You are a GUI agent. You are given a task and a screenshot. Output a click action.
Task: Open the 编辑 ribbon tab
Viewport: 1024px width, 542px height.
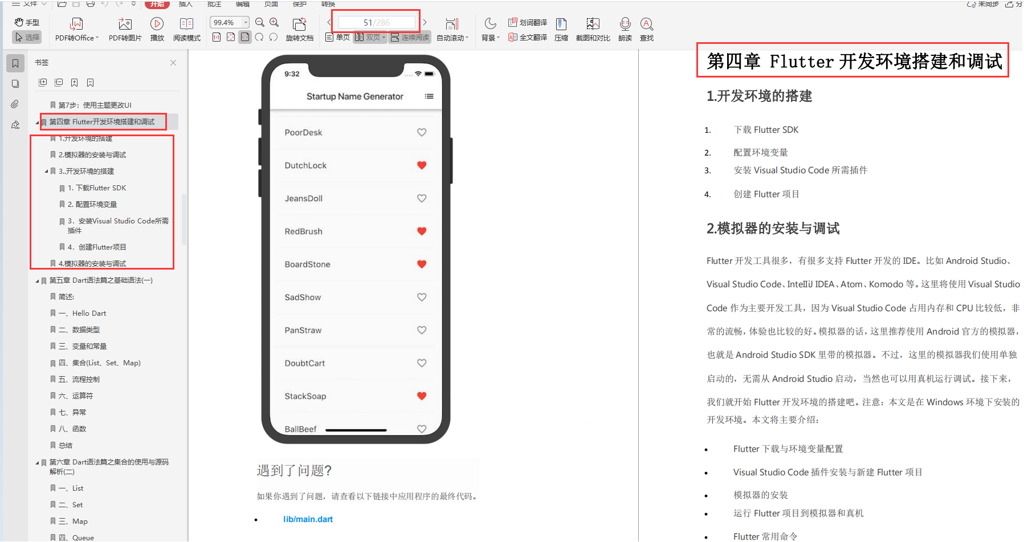click(243, 3)
